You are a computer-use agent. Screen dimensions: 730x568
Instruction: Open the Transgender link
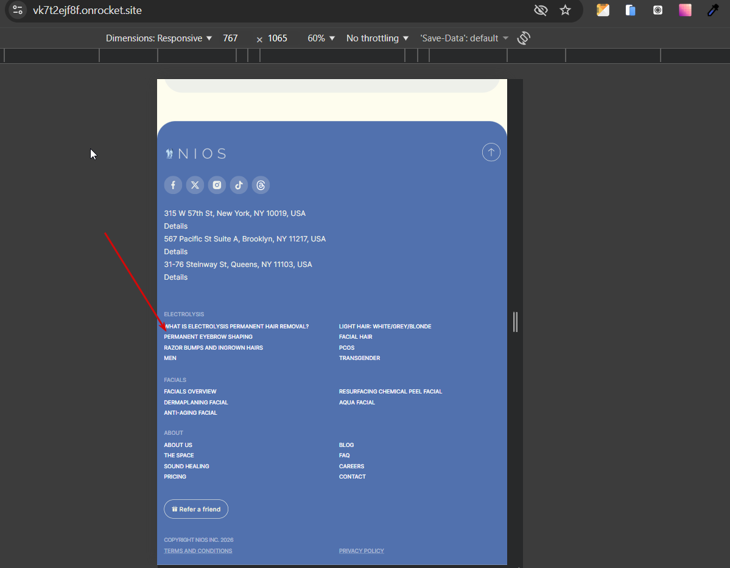click(359, 358)
